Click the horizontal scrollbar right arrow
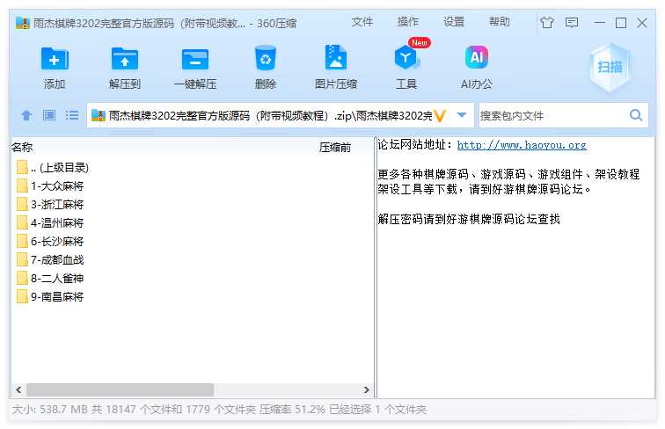 [x=367, y=389]
